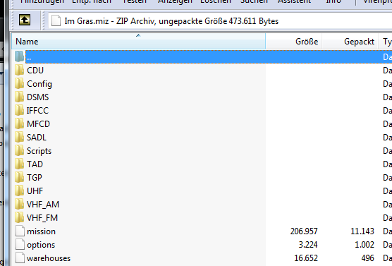Select the TGP folder name

click(x=35, y=177)
